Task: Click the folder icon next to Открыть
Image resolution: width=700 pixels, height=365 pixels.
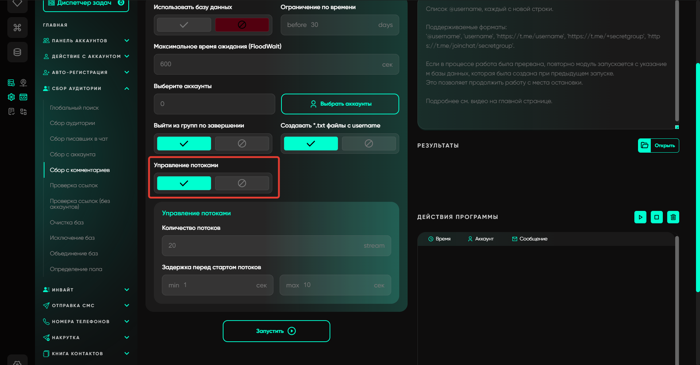Action: 645,145
